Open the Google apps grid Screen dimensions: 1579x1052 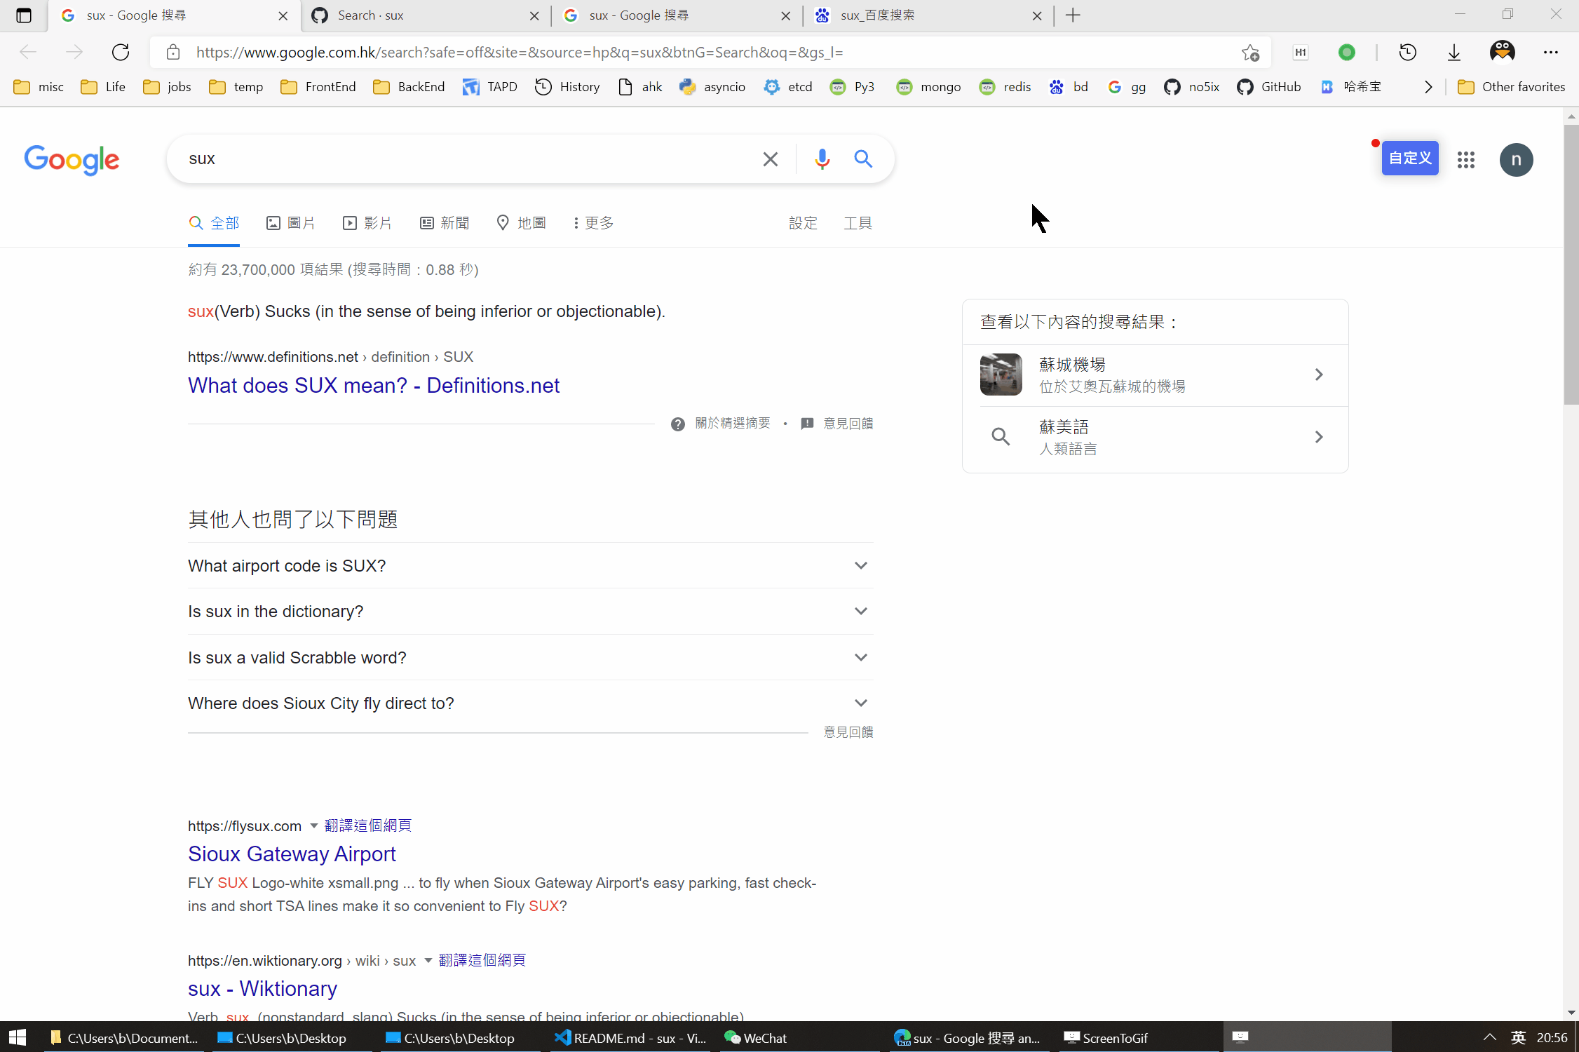tap(1465, 160)
